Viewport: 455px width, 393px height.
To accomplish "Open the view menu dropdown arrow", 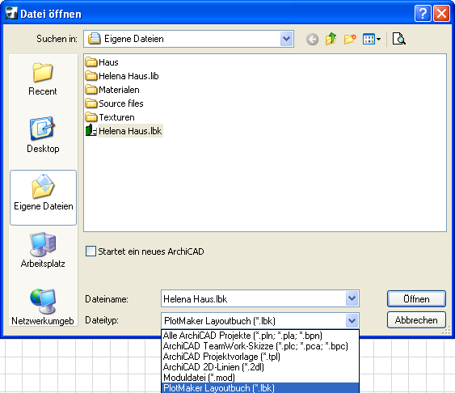I will click(x=378, y=39).
